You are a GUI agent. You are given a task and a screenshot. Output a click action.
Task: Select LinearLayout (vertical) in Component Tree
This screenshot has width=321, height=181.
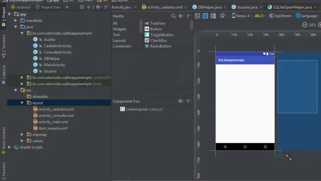(x=141, y=109)
